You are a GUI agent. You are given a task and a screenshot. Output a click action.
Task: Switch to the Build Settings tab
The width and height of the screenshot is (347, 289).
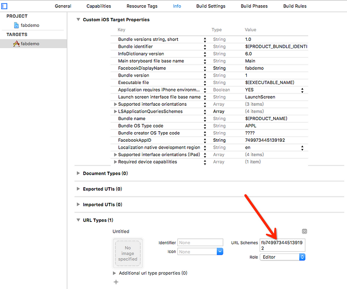point(211,6)
